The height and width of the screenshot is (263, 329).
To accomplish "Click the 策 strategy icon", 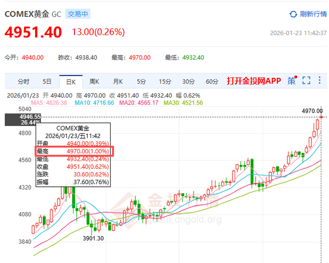I will [x=291, y=81].
